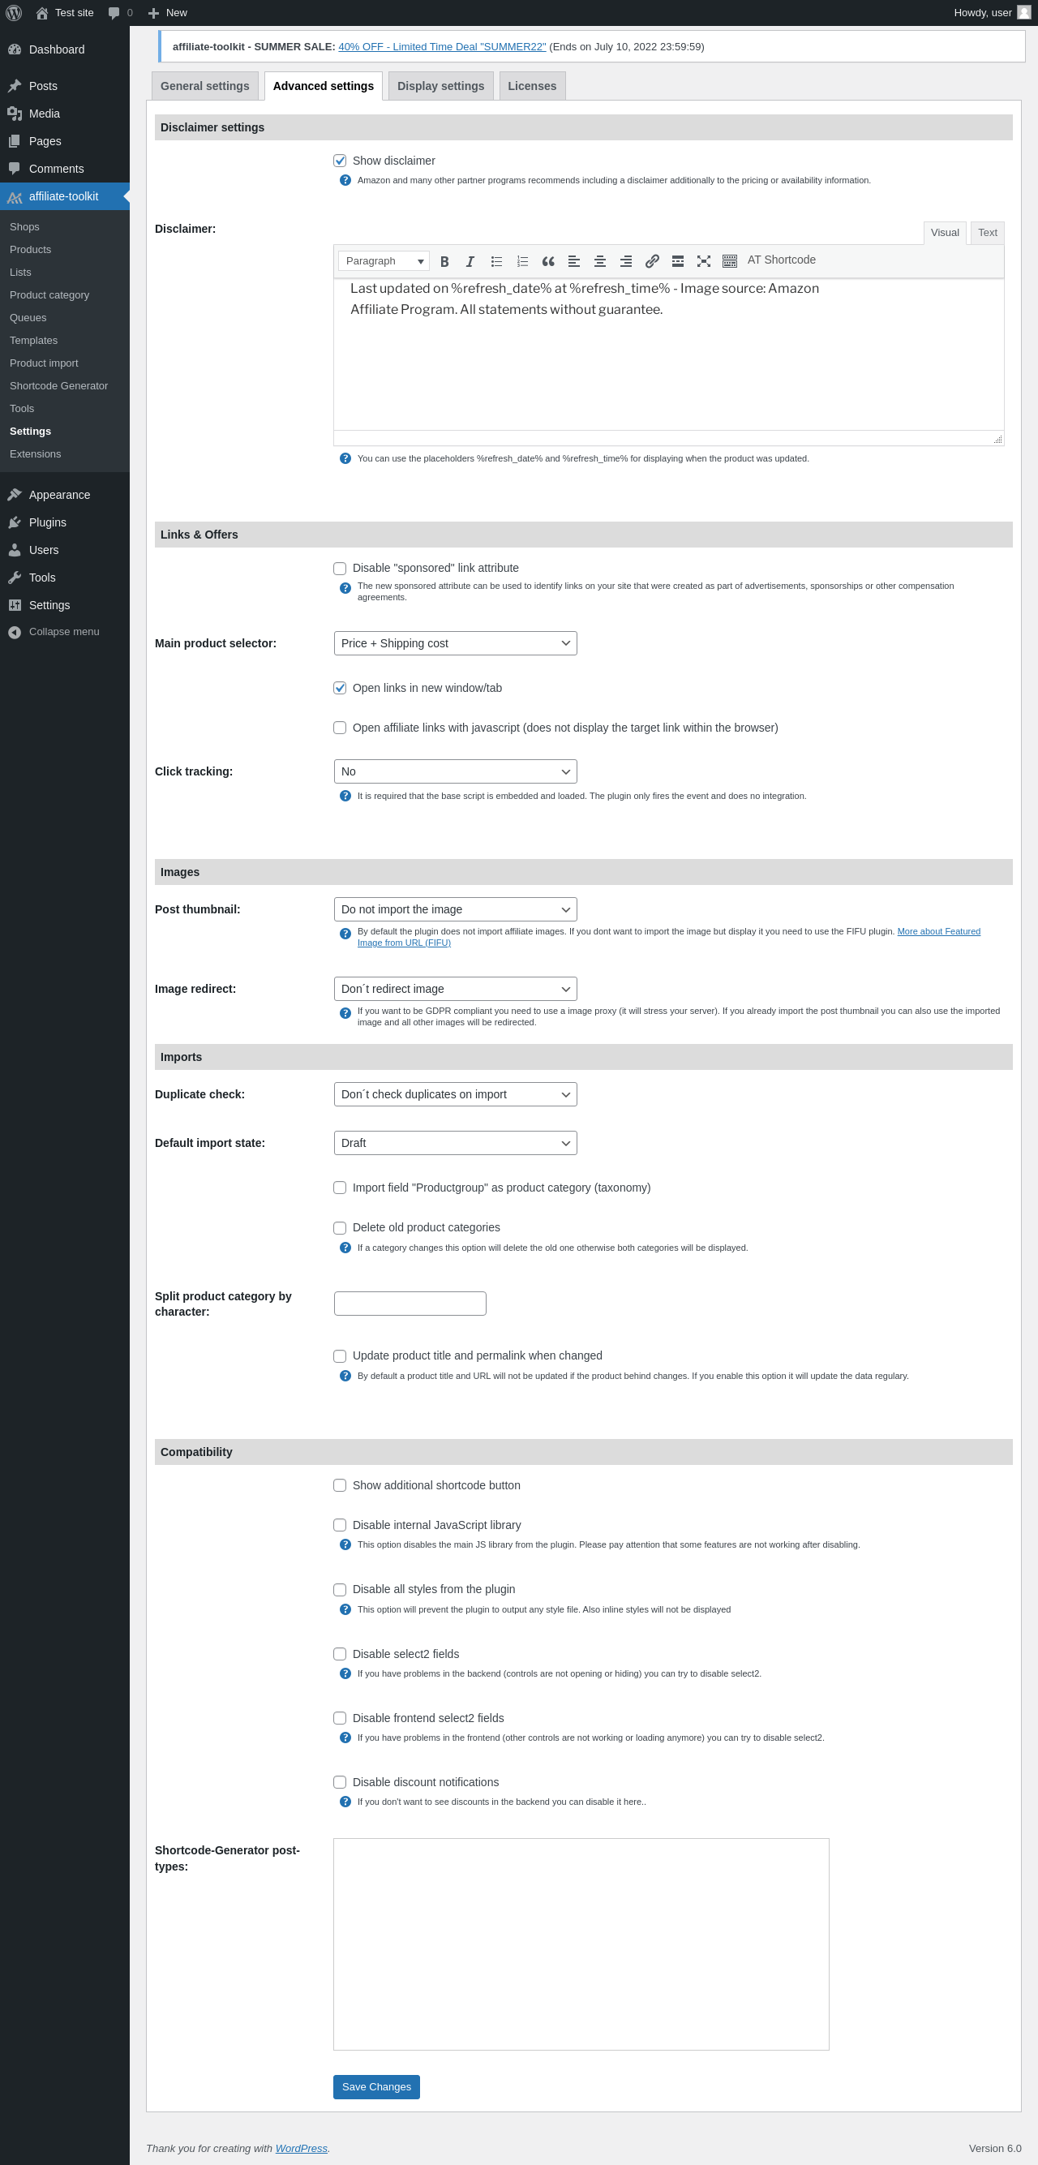The height and width of the screenshot is (2165, 1038).
Task: Open Shortcode Generator in the sidebar
Action: [59, 386]
